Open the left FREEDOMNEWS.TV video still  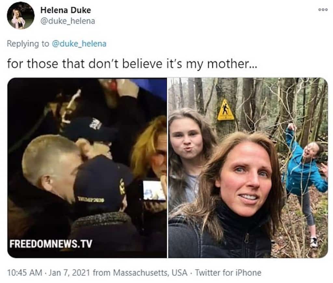[87, 168]
